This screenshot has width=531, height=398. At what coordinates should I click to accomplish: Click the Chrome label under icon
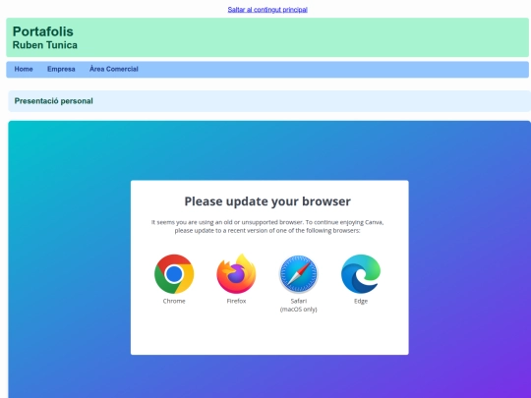click(174, 301)
